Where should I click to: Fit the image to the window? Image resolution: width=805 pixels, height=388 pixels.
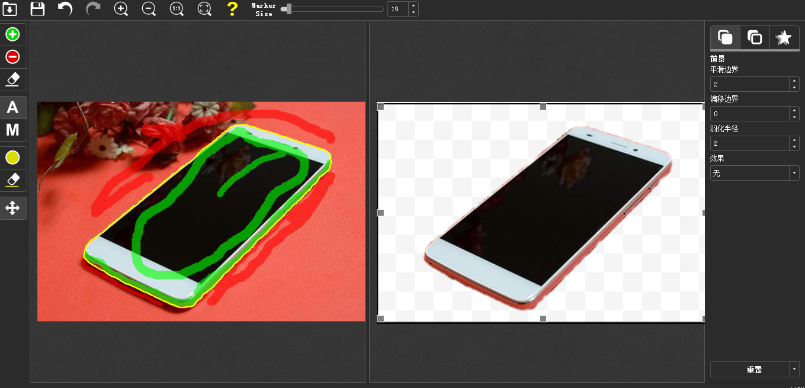click(204, 9)
